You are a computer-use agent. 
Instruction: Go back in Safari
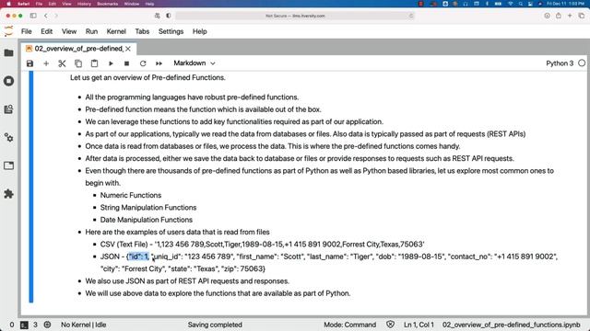click(x=46, y=16)
